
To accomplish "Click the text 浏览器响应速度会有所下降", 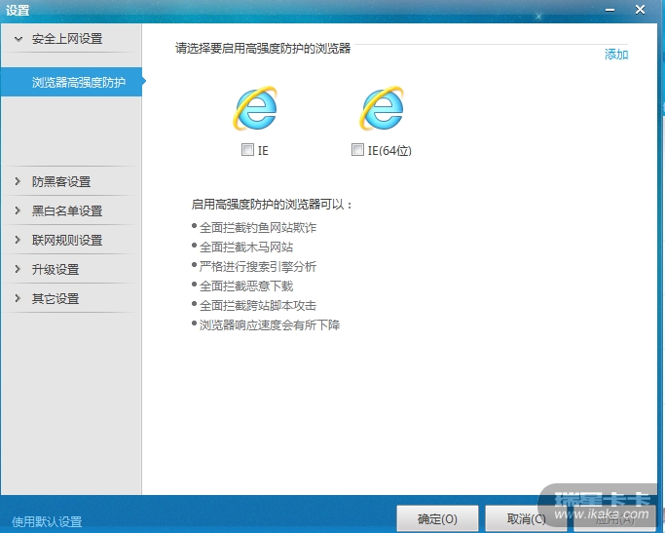I will click(270, 325).
